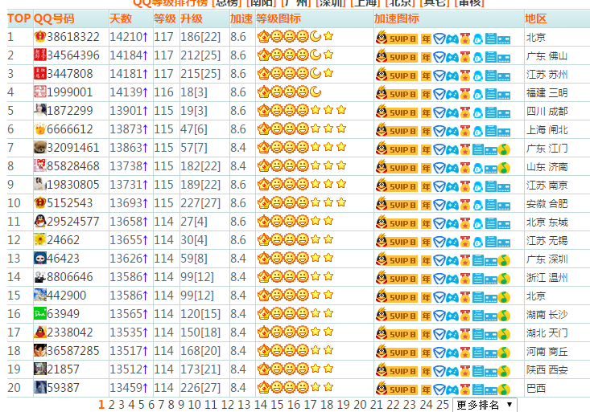Click the moon level icon in rank 4 row
Screen dimensions: 590x412
point(316,92)
